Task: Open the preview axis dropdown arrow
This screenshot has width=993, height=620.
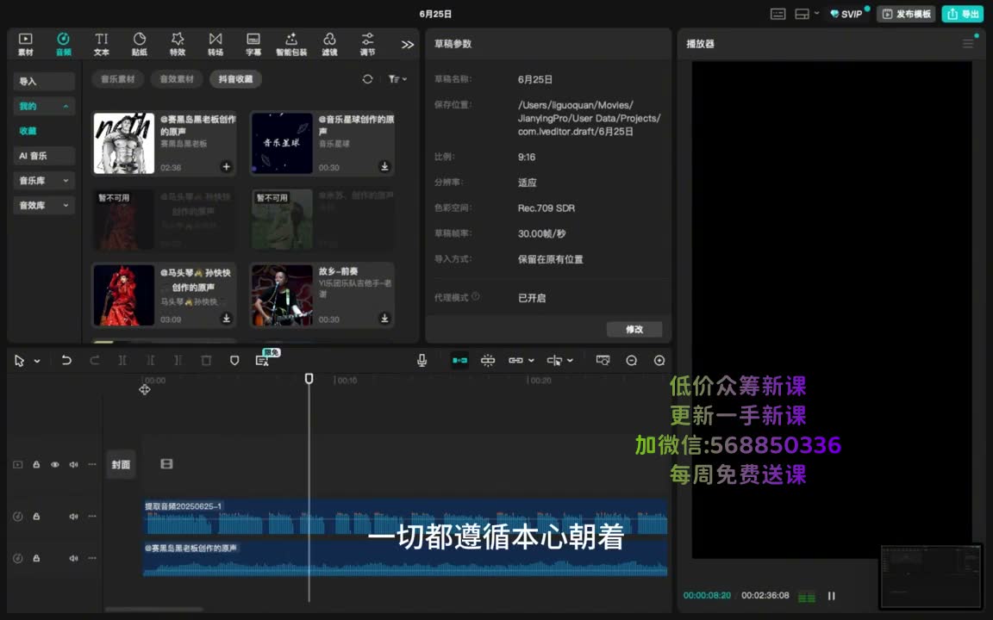Action: 570,361
